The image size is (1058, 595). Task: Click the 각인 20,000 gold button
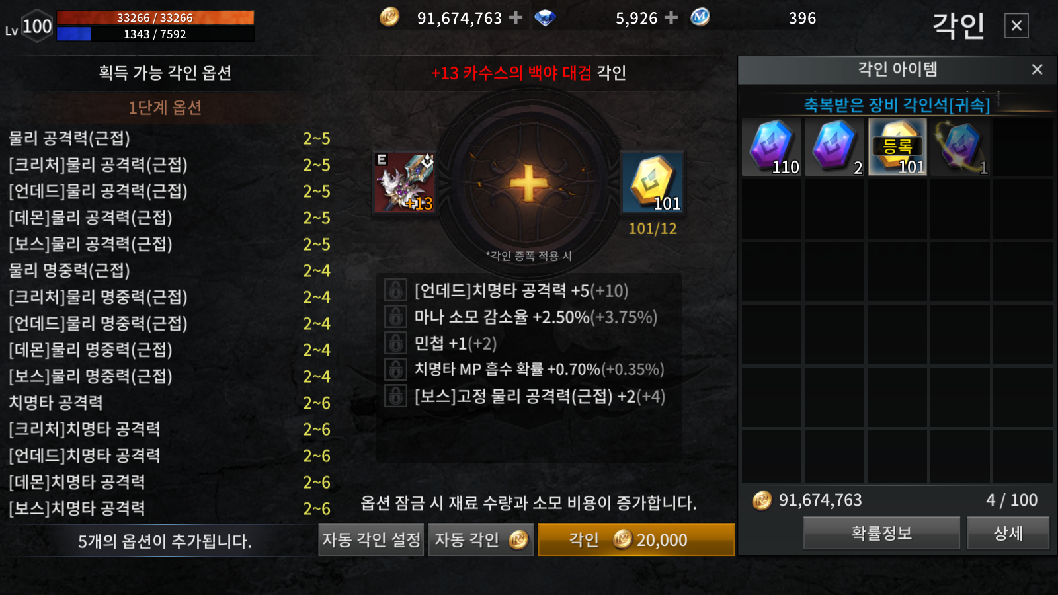tap(636, 539)
